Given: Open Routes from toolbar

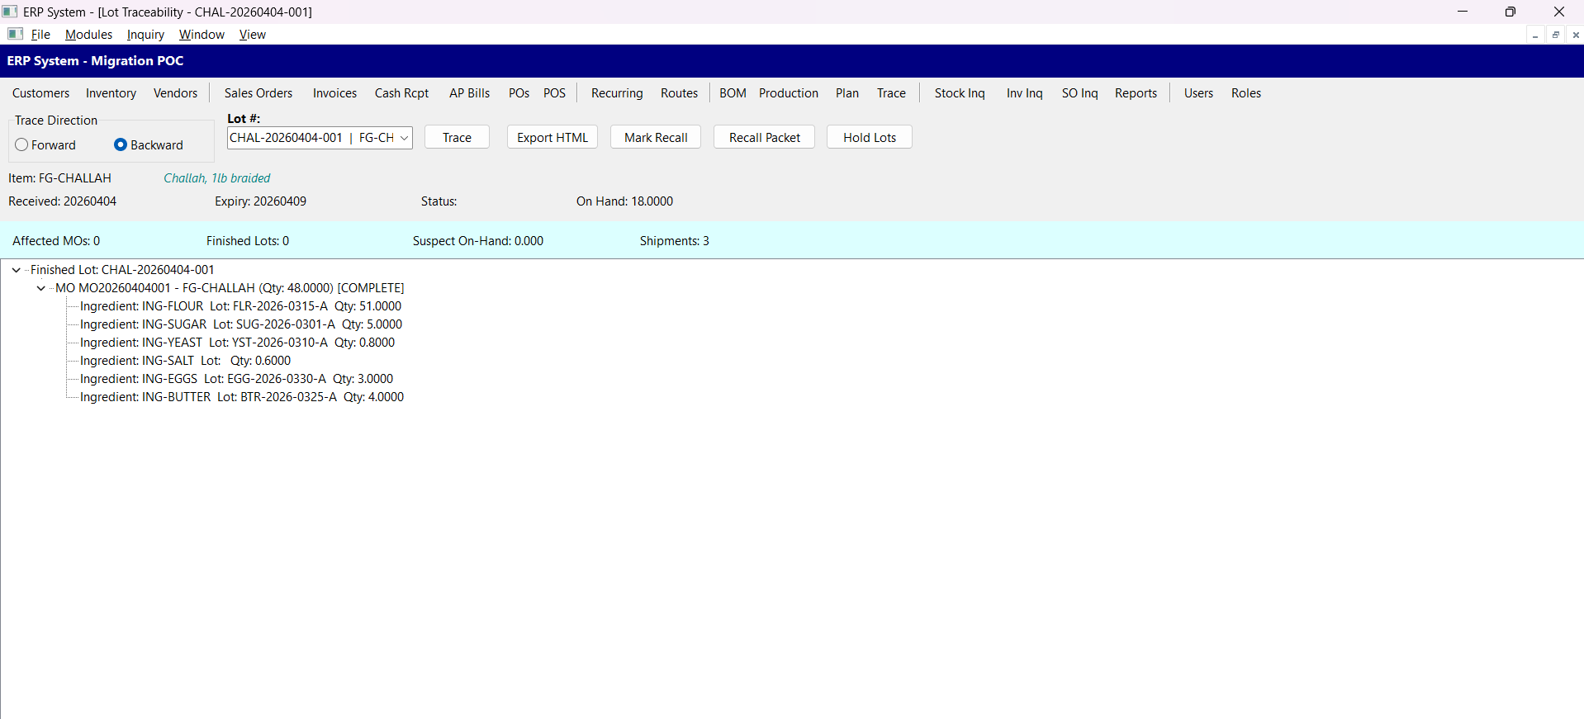Looking at the screenshot, I should coord(679,93).
